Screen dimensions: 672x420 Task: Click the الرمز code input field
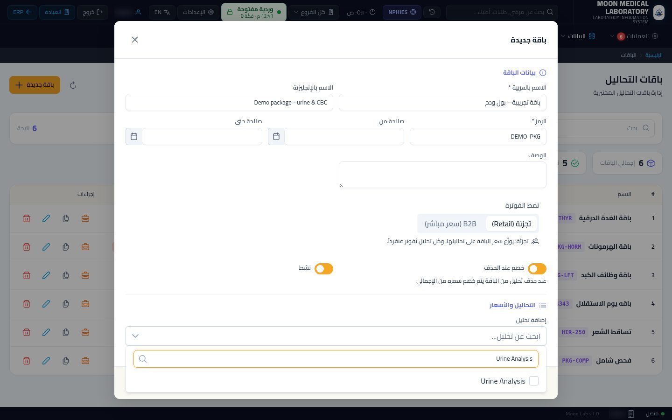click(x=478, y=137)
